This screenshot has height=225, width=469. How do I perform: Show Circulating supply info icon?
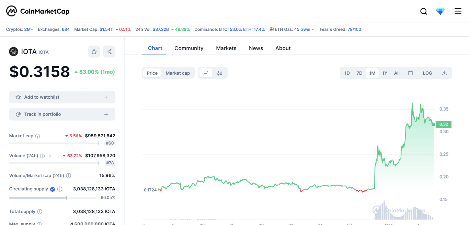point(60,189)
